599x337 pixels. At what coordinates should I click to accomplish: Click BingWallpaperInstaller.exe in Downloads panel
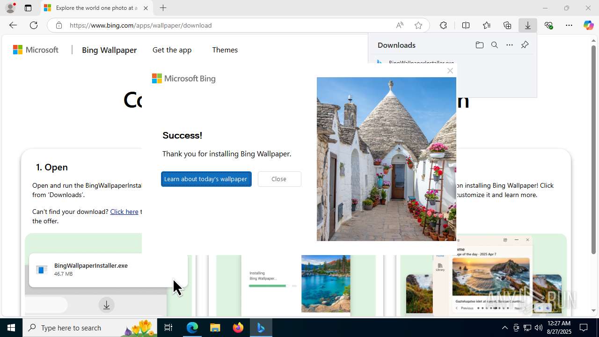421,63
